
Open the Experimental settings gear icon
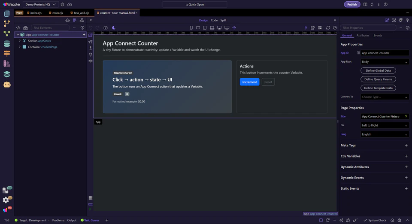(x=6, y=200)
